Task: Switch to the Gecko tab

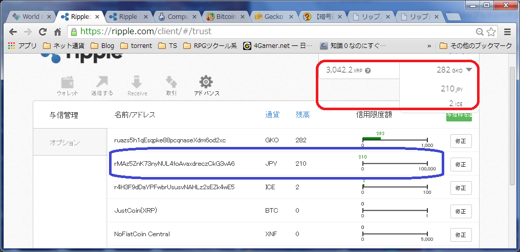Action: [274, 17]
